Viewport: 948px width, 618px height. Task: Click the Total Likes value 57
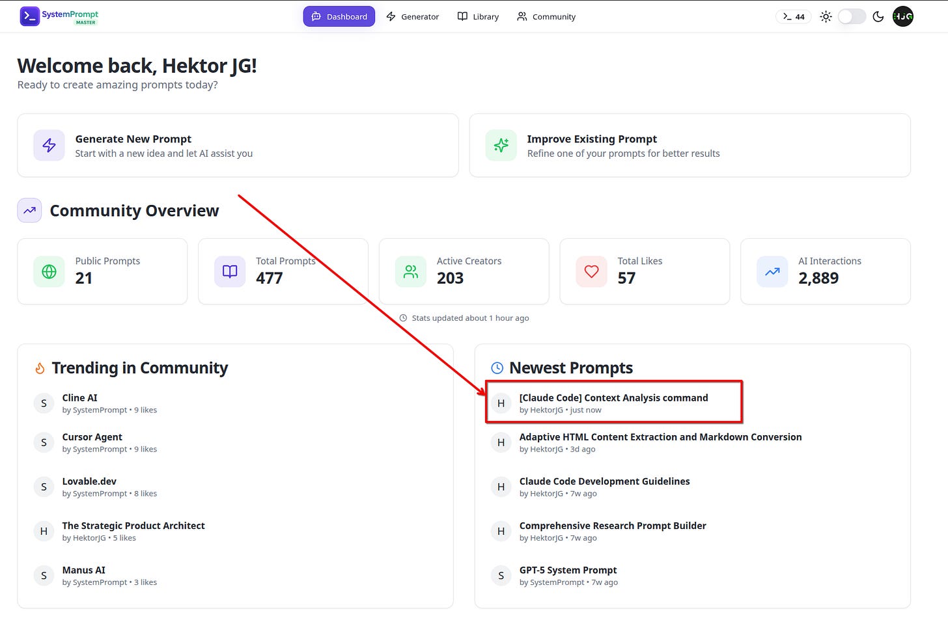[x=626, y=278]
